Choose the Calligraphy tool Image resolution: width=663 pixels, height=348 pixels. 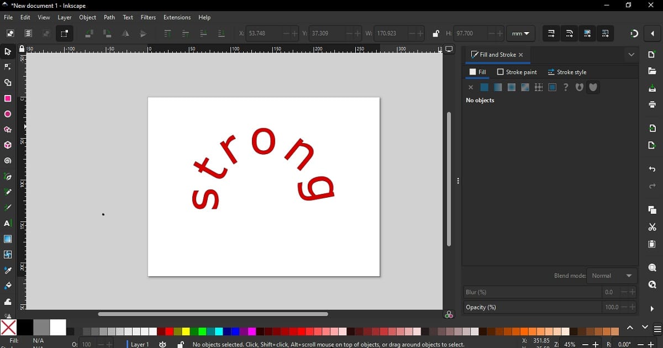pos(8,208)
